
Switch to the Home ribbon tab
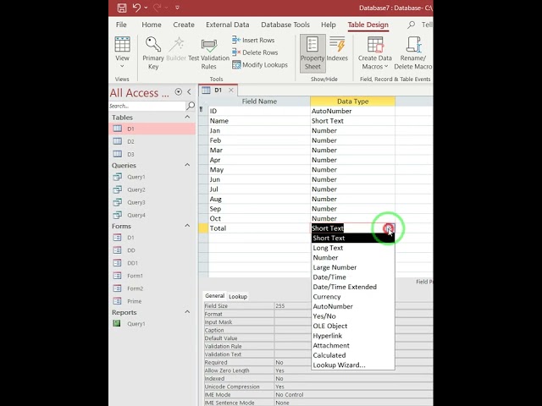pos(152,25)
